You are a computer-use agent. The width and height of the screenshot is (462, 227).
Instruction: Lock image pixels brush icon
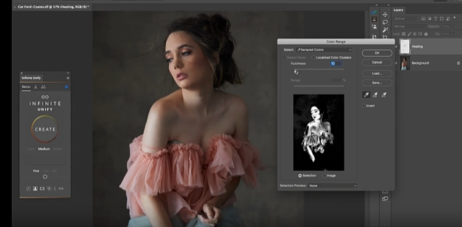coord(409,34)
